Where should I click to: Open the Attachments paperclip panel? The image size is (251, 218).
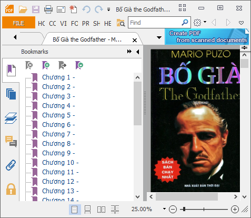11,165
